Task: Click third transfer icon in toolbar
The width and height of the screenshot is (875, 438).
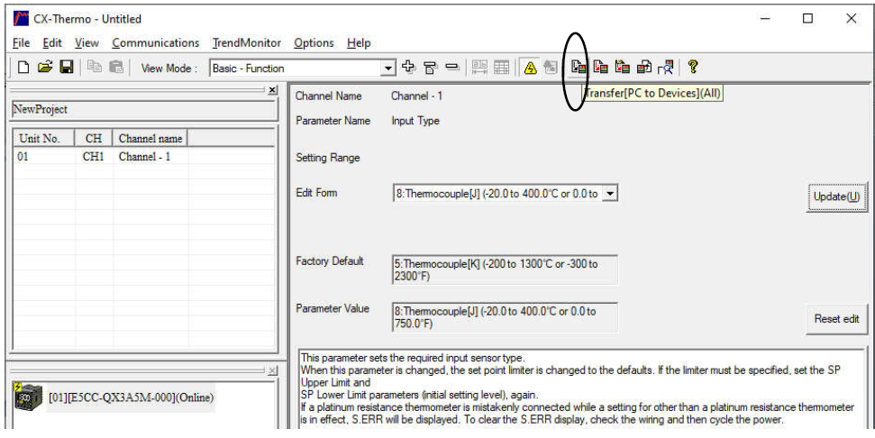Action: tap(622, 68)
